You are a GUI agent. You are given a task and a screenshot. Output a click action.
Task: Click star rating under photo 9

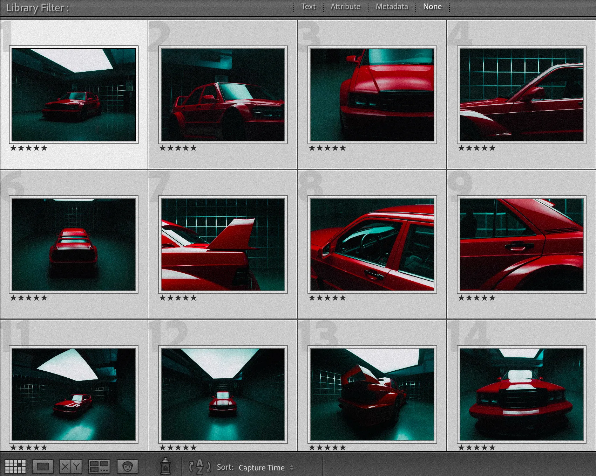(x=477, y=298)
